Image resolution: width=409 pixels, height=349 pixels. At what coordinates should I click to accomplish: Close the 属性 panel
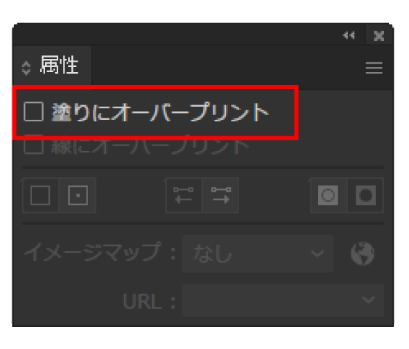click(378, 36)
